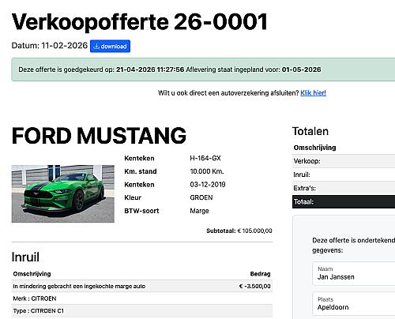
Task: Click approval timestamp '21-04-2026 11:27:56'
Action: 150,69
